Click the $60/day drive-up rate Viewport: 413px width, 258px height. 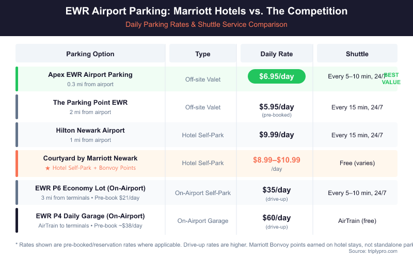(277, 218)
